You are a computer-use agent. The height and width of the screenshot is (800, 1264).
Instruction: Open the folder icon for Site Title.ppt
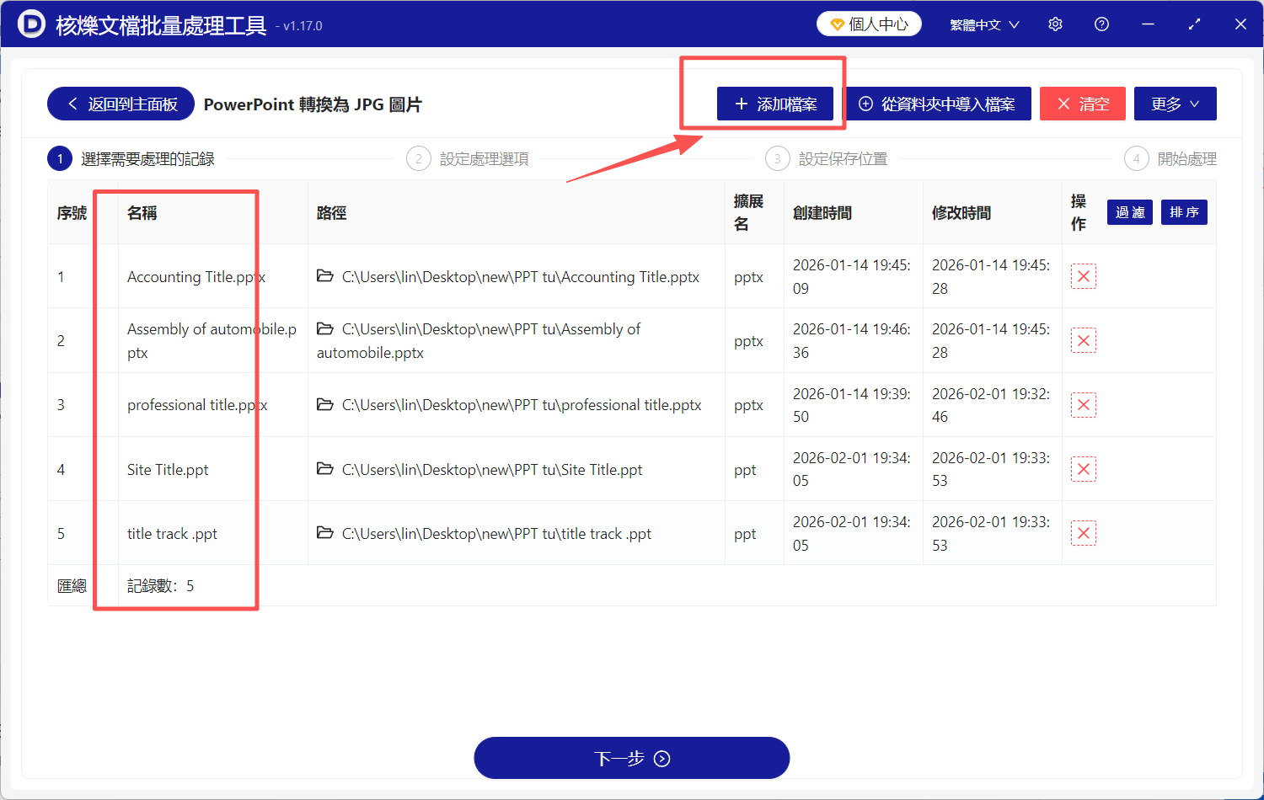click(x=325, y=469)
